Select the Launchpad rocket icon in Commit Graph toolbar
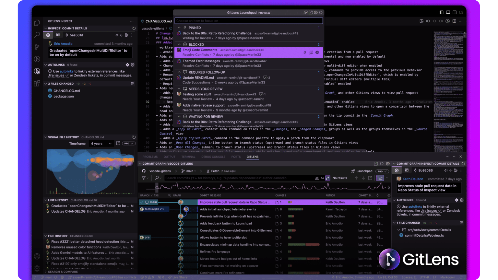Viewport: 498px width, 280px height. [353, 171]
